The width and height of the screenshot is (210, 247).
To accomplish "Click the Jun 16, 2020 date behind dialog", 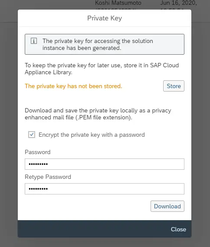I will point(178,3).
